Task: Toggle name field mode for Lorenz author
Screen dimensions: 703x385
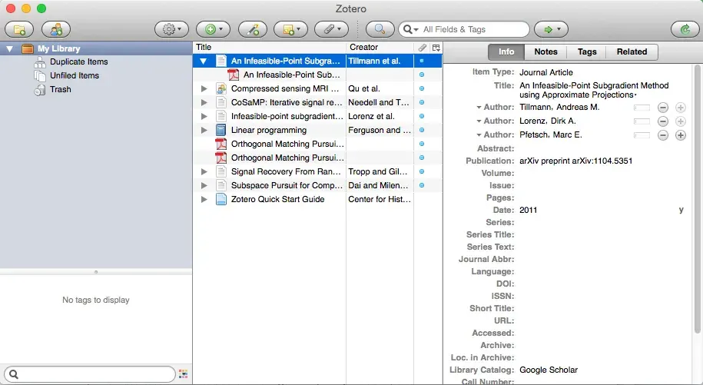Action: [x=641, y=121]
